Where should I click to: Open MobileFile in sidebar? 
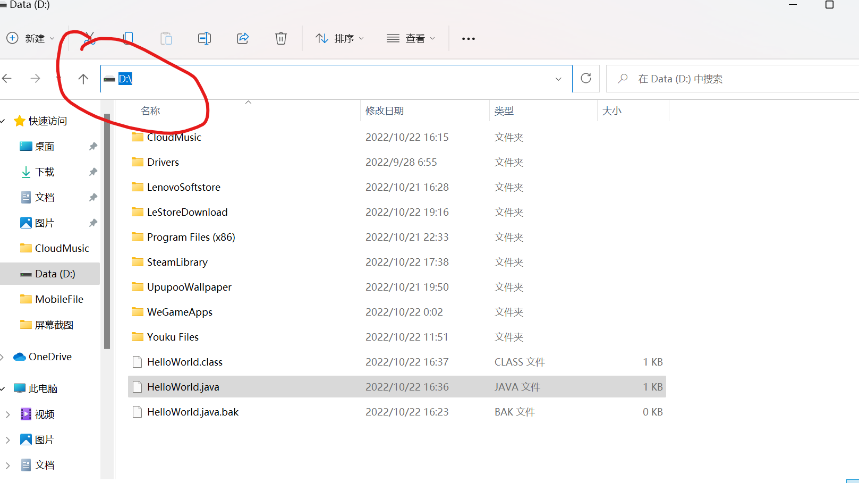coord(52,299)
